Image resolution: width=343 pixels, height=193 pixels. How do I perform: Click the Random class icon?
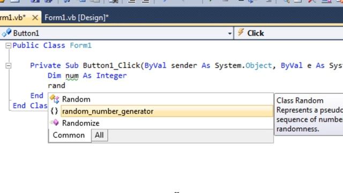55,99
